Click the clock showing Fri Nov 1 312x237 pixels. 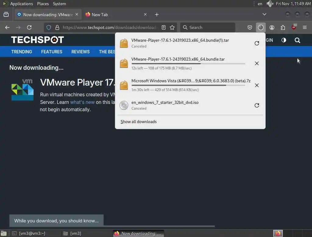click(x=293, y=4)
